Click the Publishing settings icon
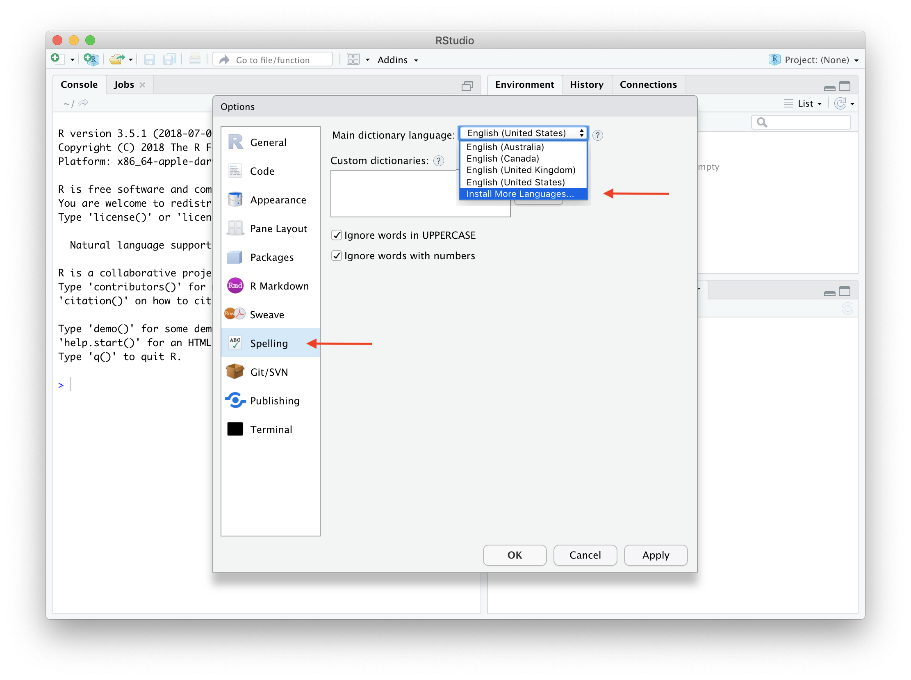This screenshot has width=911, height=680. (x=236, y=401)
